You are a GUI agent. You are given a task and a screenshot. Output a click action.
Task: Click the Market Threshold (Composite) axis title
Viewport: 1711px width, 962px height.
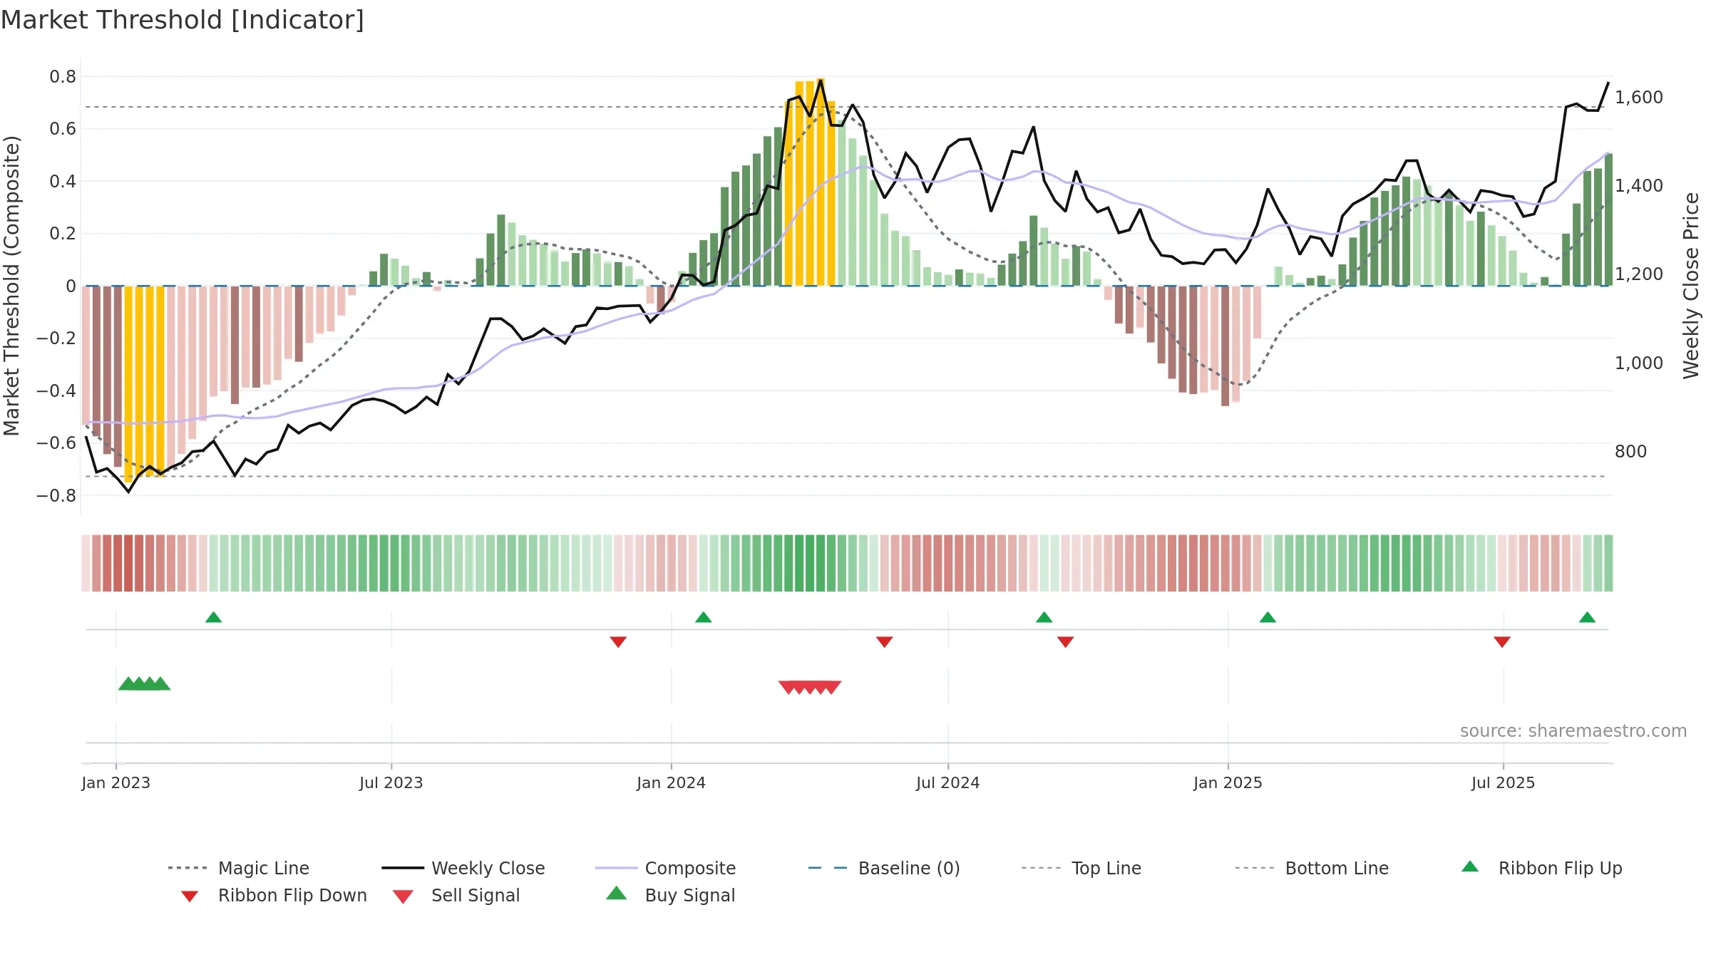coord(11,286)
